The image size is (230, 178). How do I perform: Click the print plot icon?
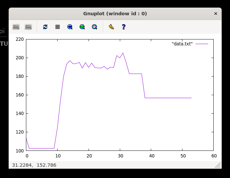pyautogui.click(x=28, y=27)
